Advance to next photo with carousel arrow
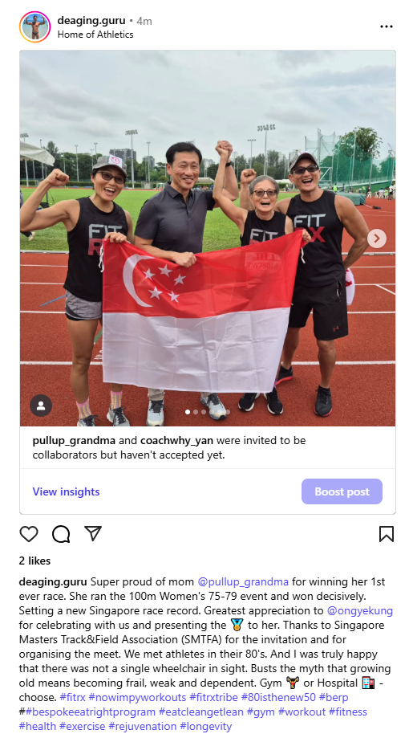 click(377, 239)
